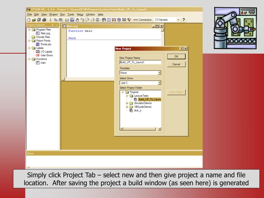Click the Build Project toolbar icon
Image resolution: width=264 pixels, height=198 pixels.
67,20
